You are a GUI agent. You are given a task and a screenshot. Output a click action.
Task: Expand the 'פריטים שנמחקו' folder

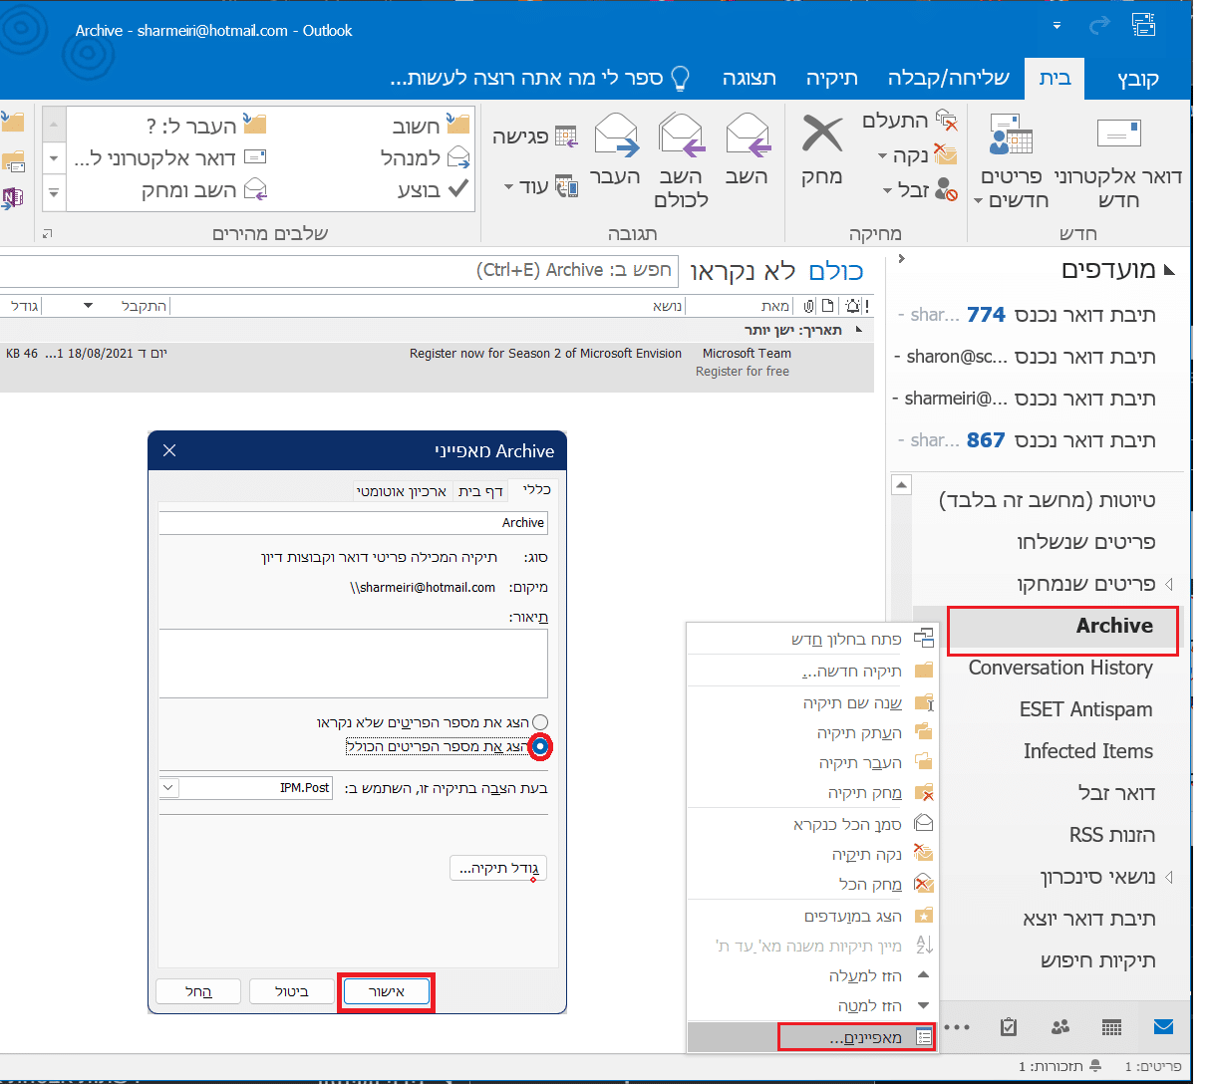[x=1169, y=584]
